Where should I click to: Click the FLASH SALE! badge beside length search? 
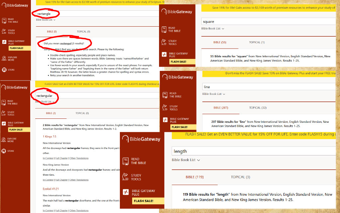tap(143, 201)
